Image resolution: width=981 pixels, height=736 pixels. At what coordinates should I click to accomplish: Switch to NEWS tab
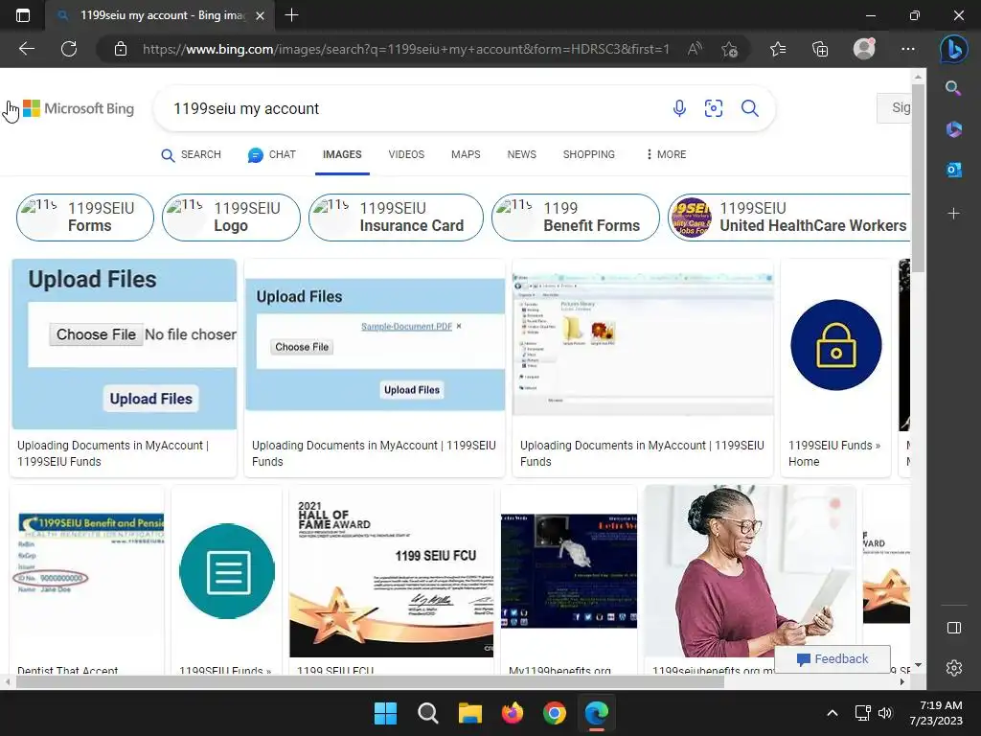(522, 154)
